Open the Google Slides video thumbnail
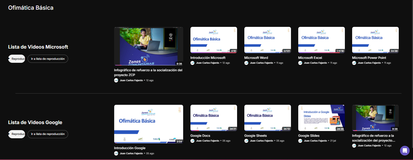The height and width of the screenshot is (160, 413). click(x=321, y=118)
